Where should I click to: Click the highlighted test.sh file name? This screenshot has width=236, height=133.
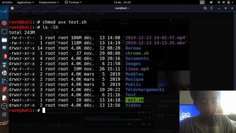[134, 100]
